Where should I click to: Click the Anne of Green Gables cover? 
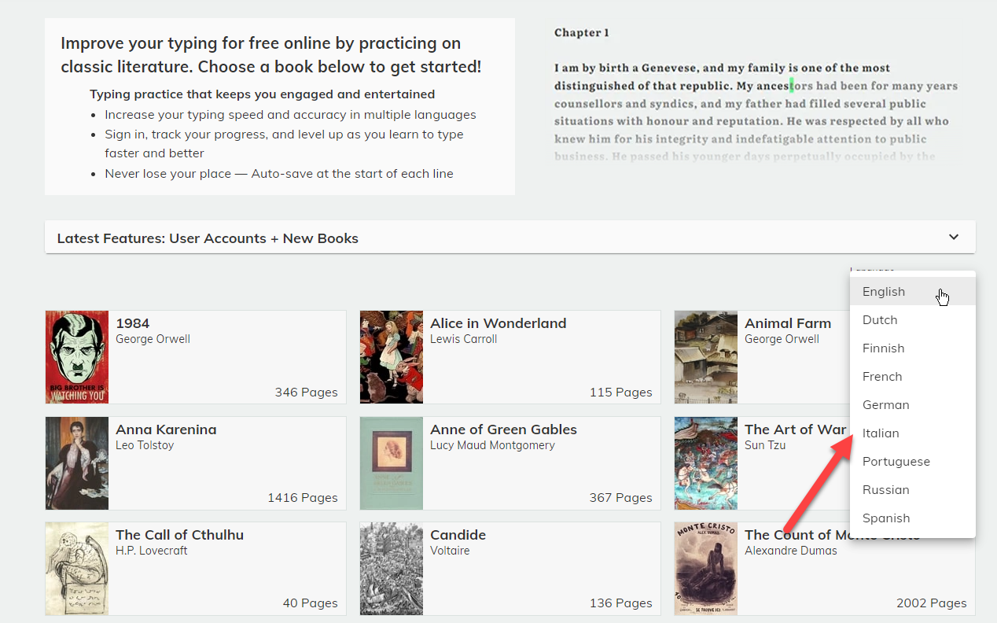tap(392, 463)
